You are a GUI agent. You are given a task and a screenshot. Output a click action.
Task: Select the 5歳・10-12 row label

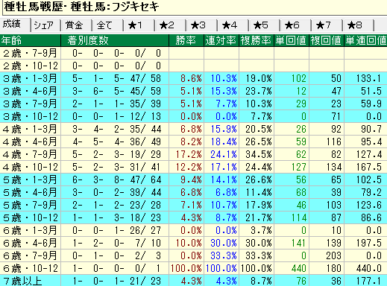31,217
